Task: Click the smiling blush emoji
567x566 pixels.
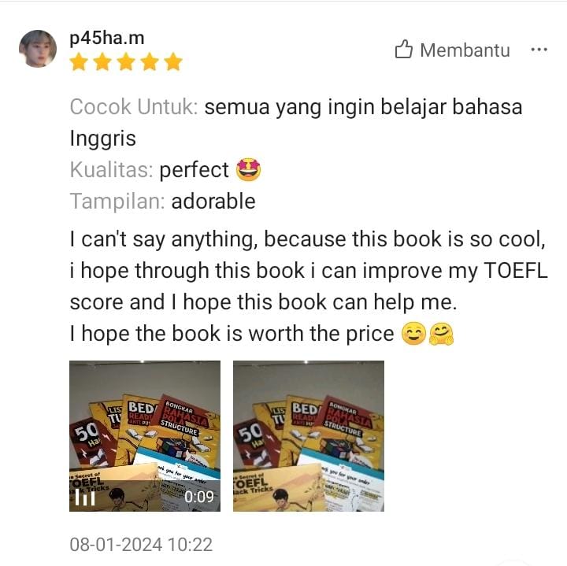Action: (413, 333)
